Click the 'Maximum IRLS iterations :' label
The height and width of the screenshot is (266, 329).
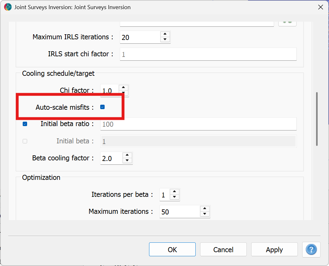73,37
